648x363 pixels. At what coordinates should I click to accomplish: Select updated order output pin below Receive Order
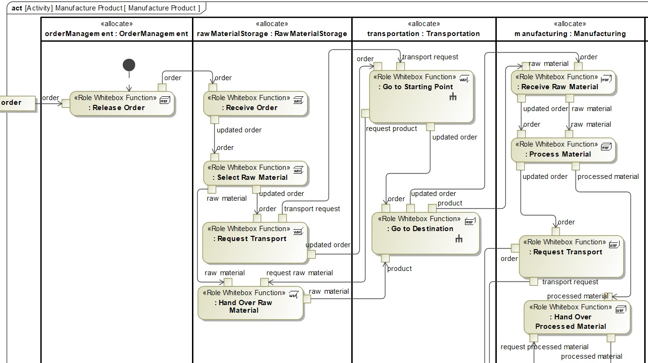pyautogui.click(x=214, y=120)
